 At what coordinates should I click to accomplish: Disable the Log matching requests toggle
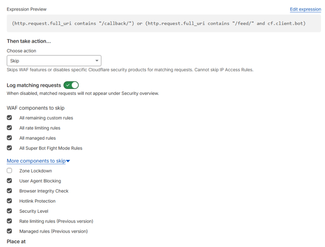click(71, 85)
